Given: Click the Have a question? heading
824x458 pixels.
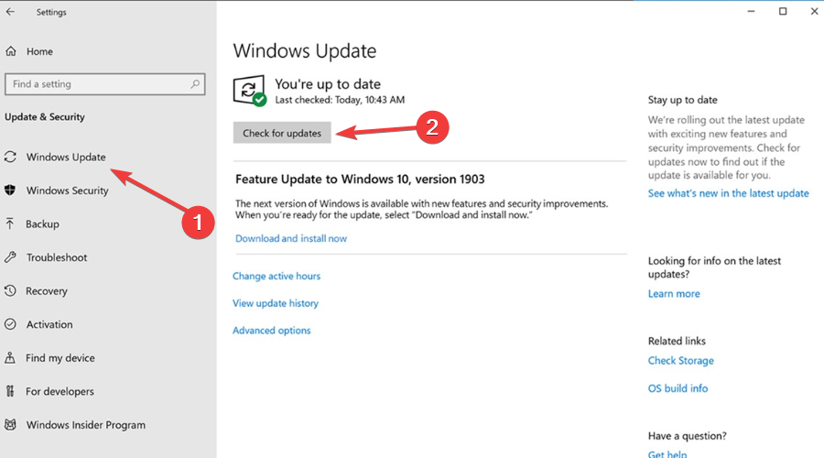Looking at the screenshot, I should (687, 436).
